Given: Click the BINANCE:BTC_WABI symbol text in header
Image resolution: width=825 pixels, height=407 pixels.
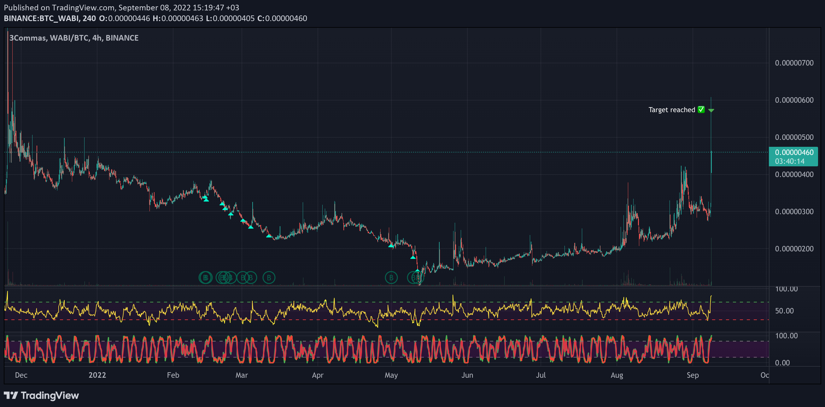Looking at the screenshot, I should (x=42, y=18).
